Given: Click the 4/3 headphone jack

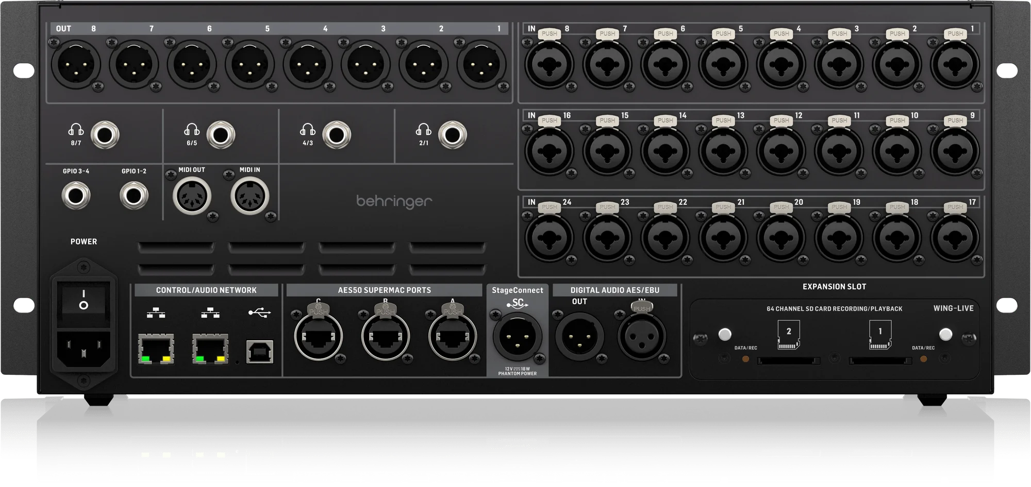Looking at the screenshot, I should point(337,135).
